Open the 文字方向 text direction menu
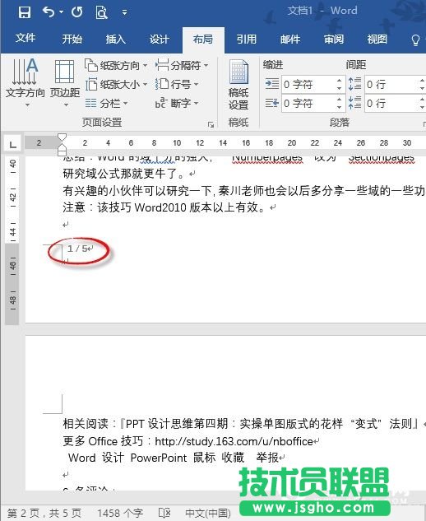This screenshot has width=426, height=521. [x=25, y=83]
